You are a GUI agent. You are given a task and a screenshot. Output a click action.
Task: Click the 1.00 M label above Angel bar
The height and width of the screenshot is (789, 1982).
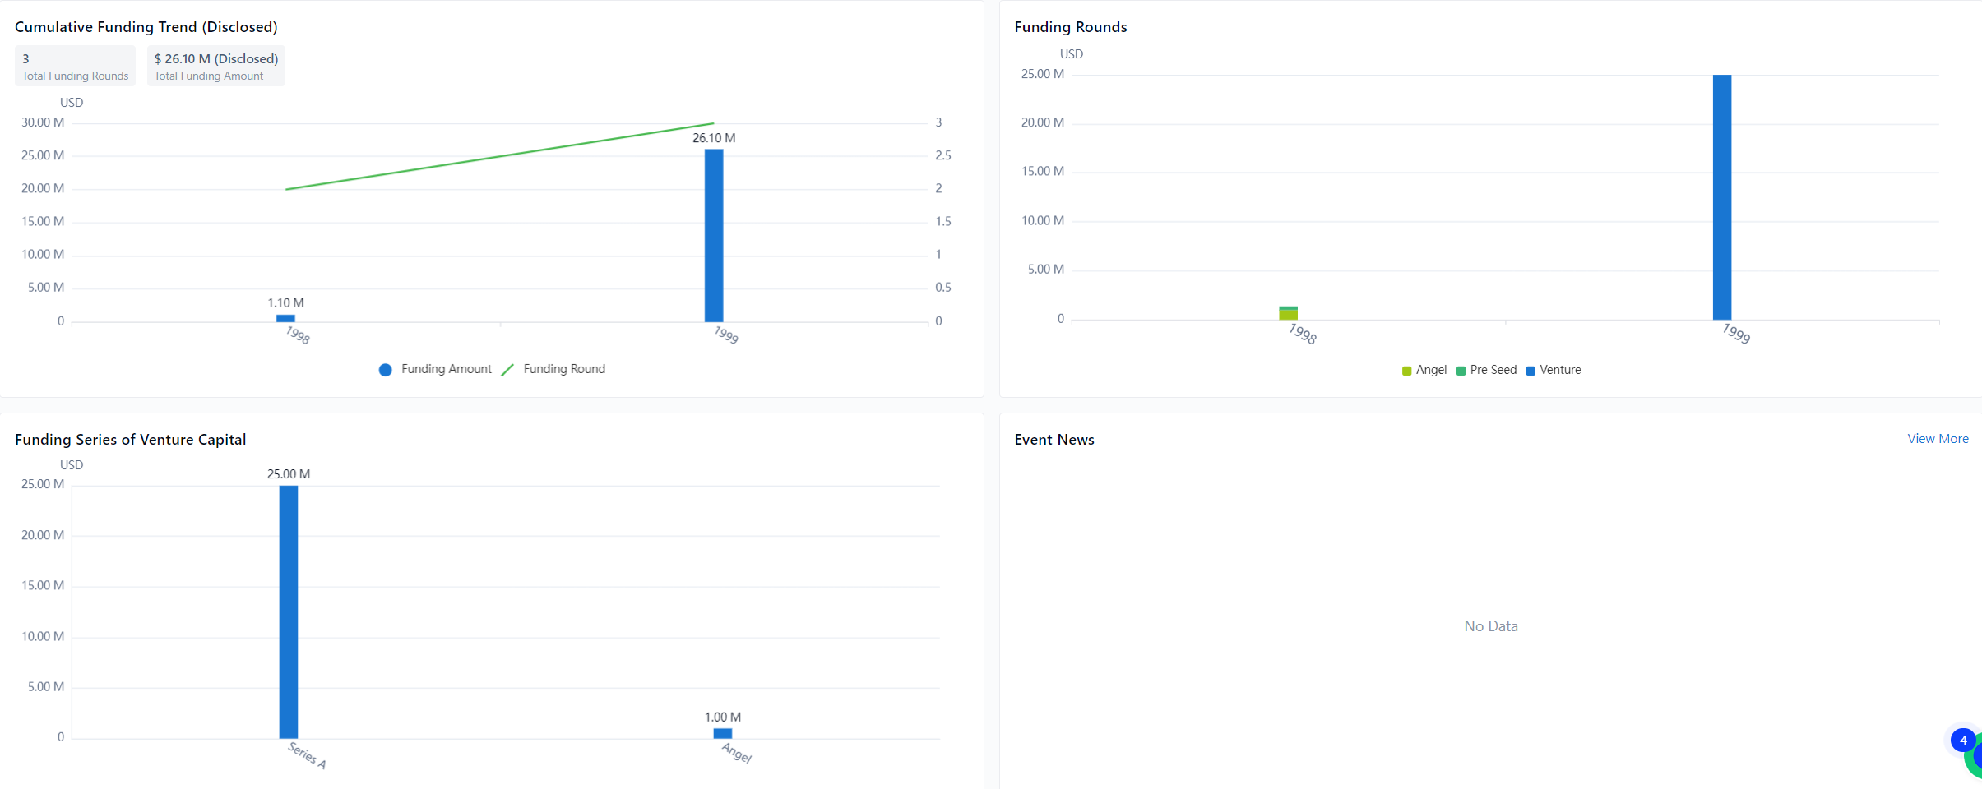723,717
